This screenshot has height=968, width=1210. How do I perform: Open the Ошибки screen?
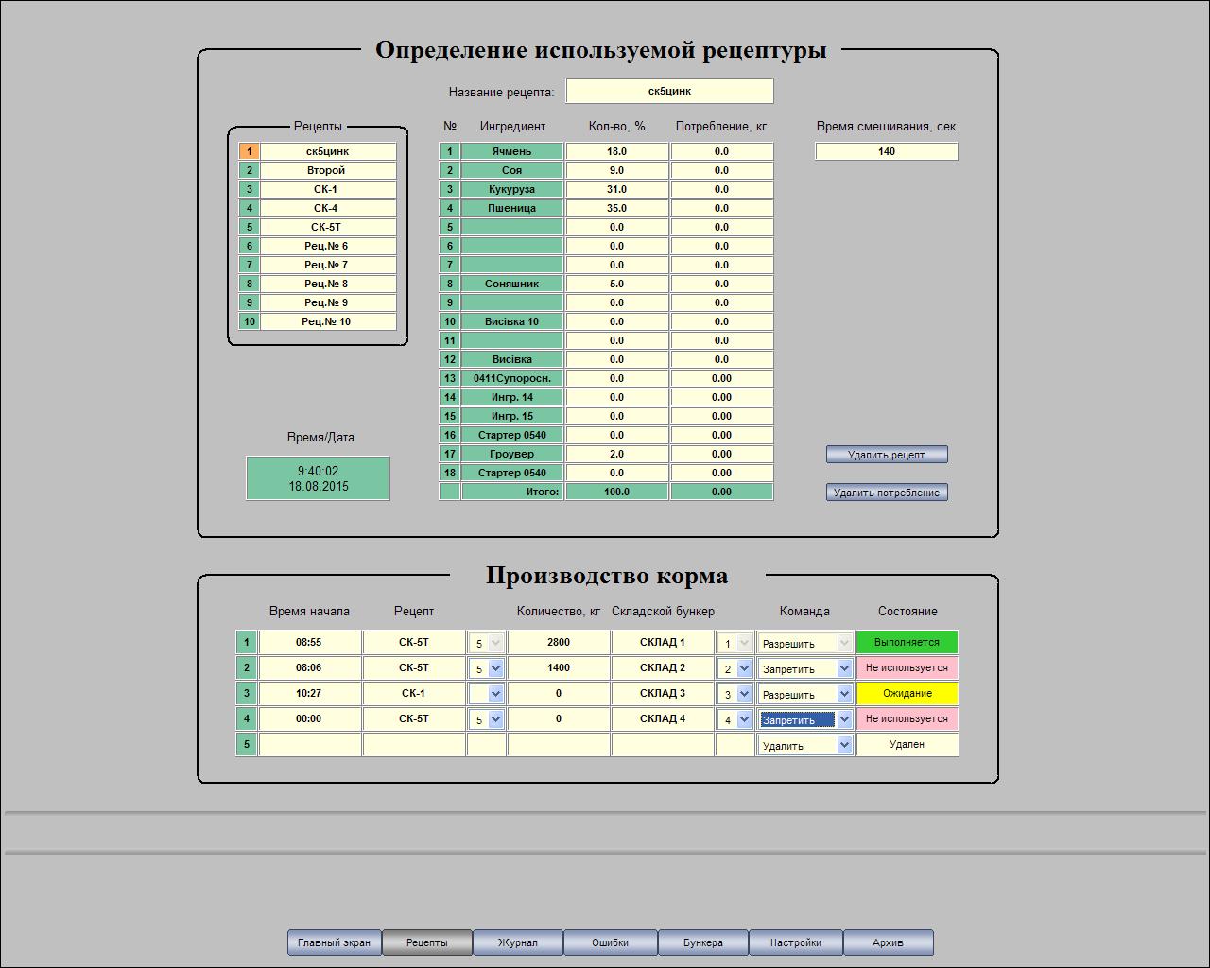coord(610,942)
